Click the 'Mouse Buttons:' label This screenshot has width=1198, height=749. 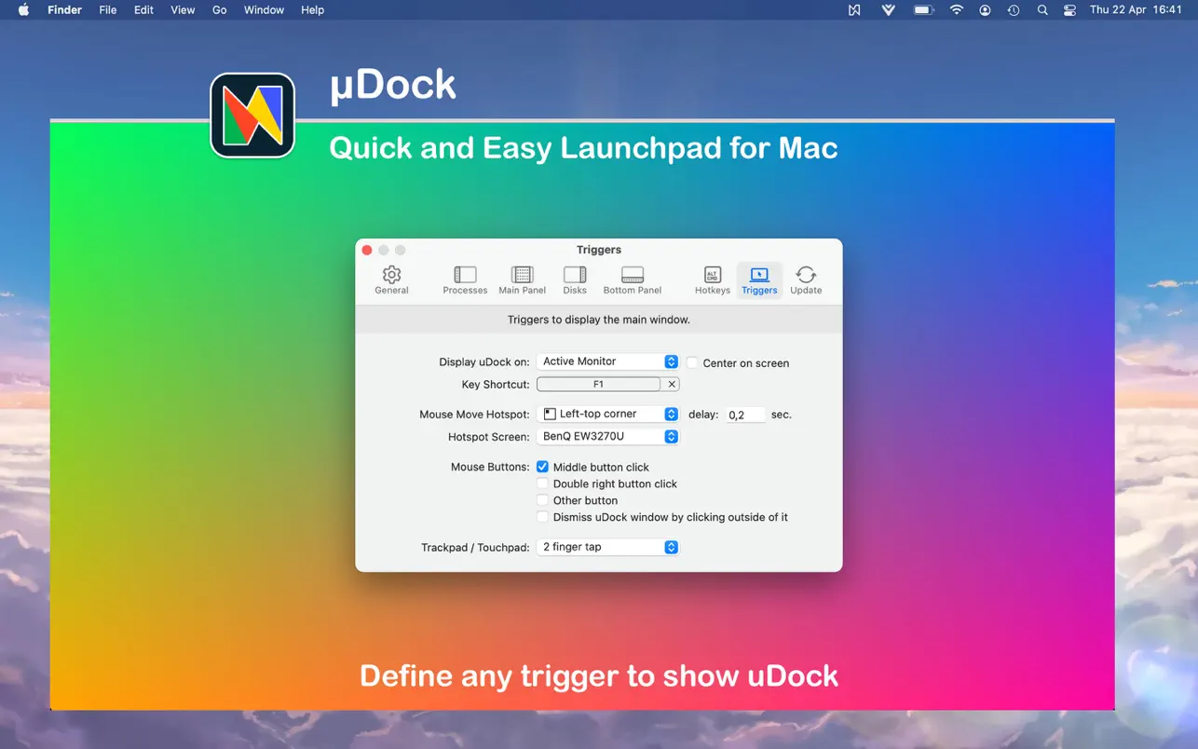(490, 467)
